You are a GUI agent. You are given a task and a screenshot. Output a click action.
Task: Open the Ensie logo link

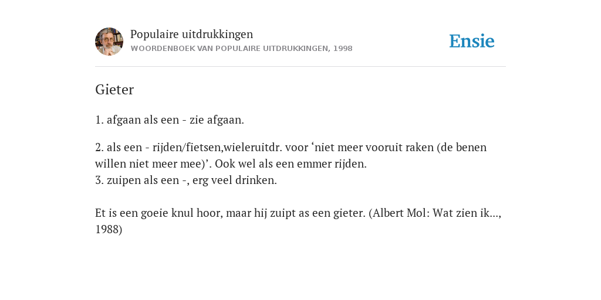(x=472, y=41)
